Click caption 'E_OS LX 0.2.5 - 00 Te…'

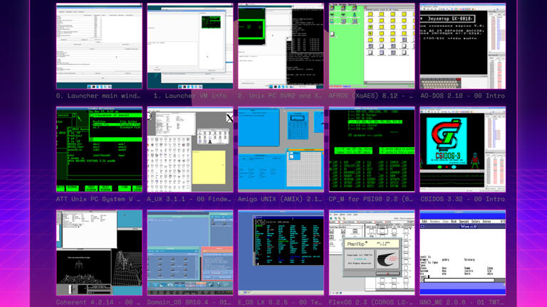click(x=281, y=302)
